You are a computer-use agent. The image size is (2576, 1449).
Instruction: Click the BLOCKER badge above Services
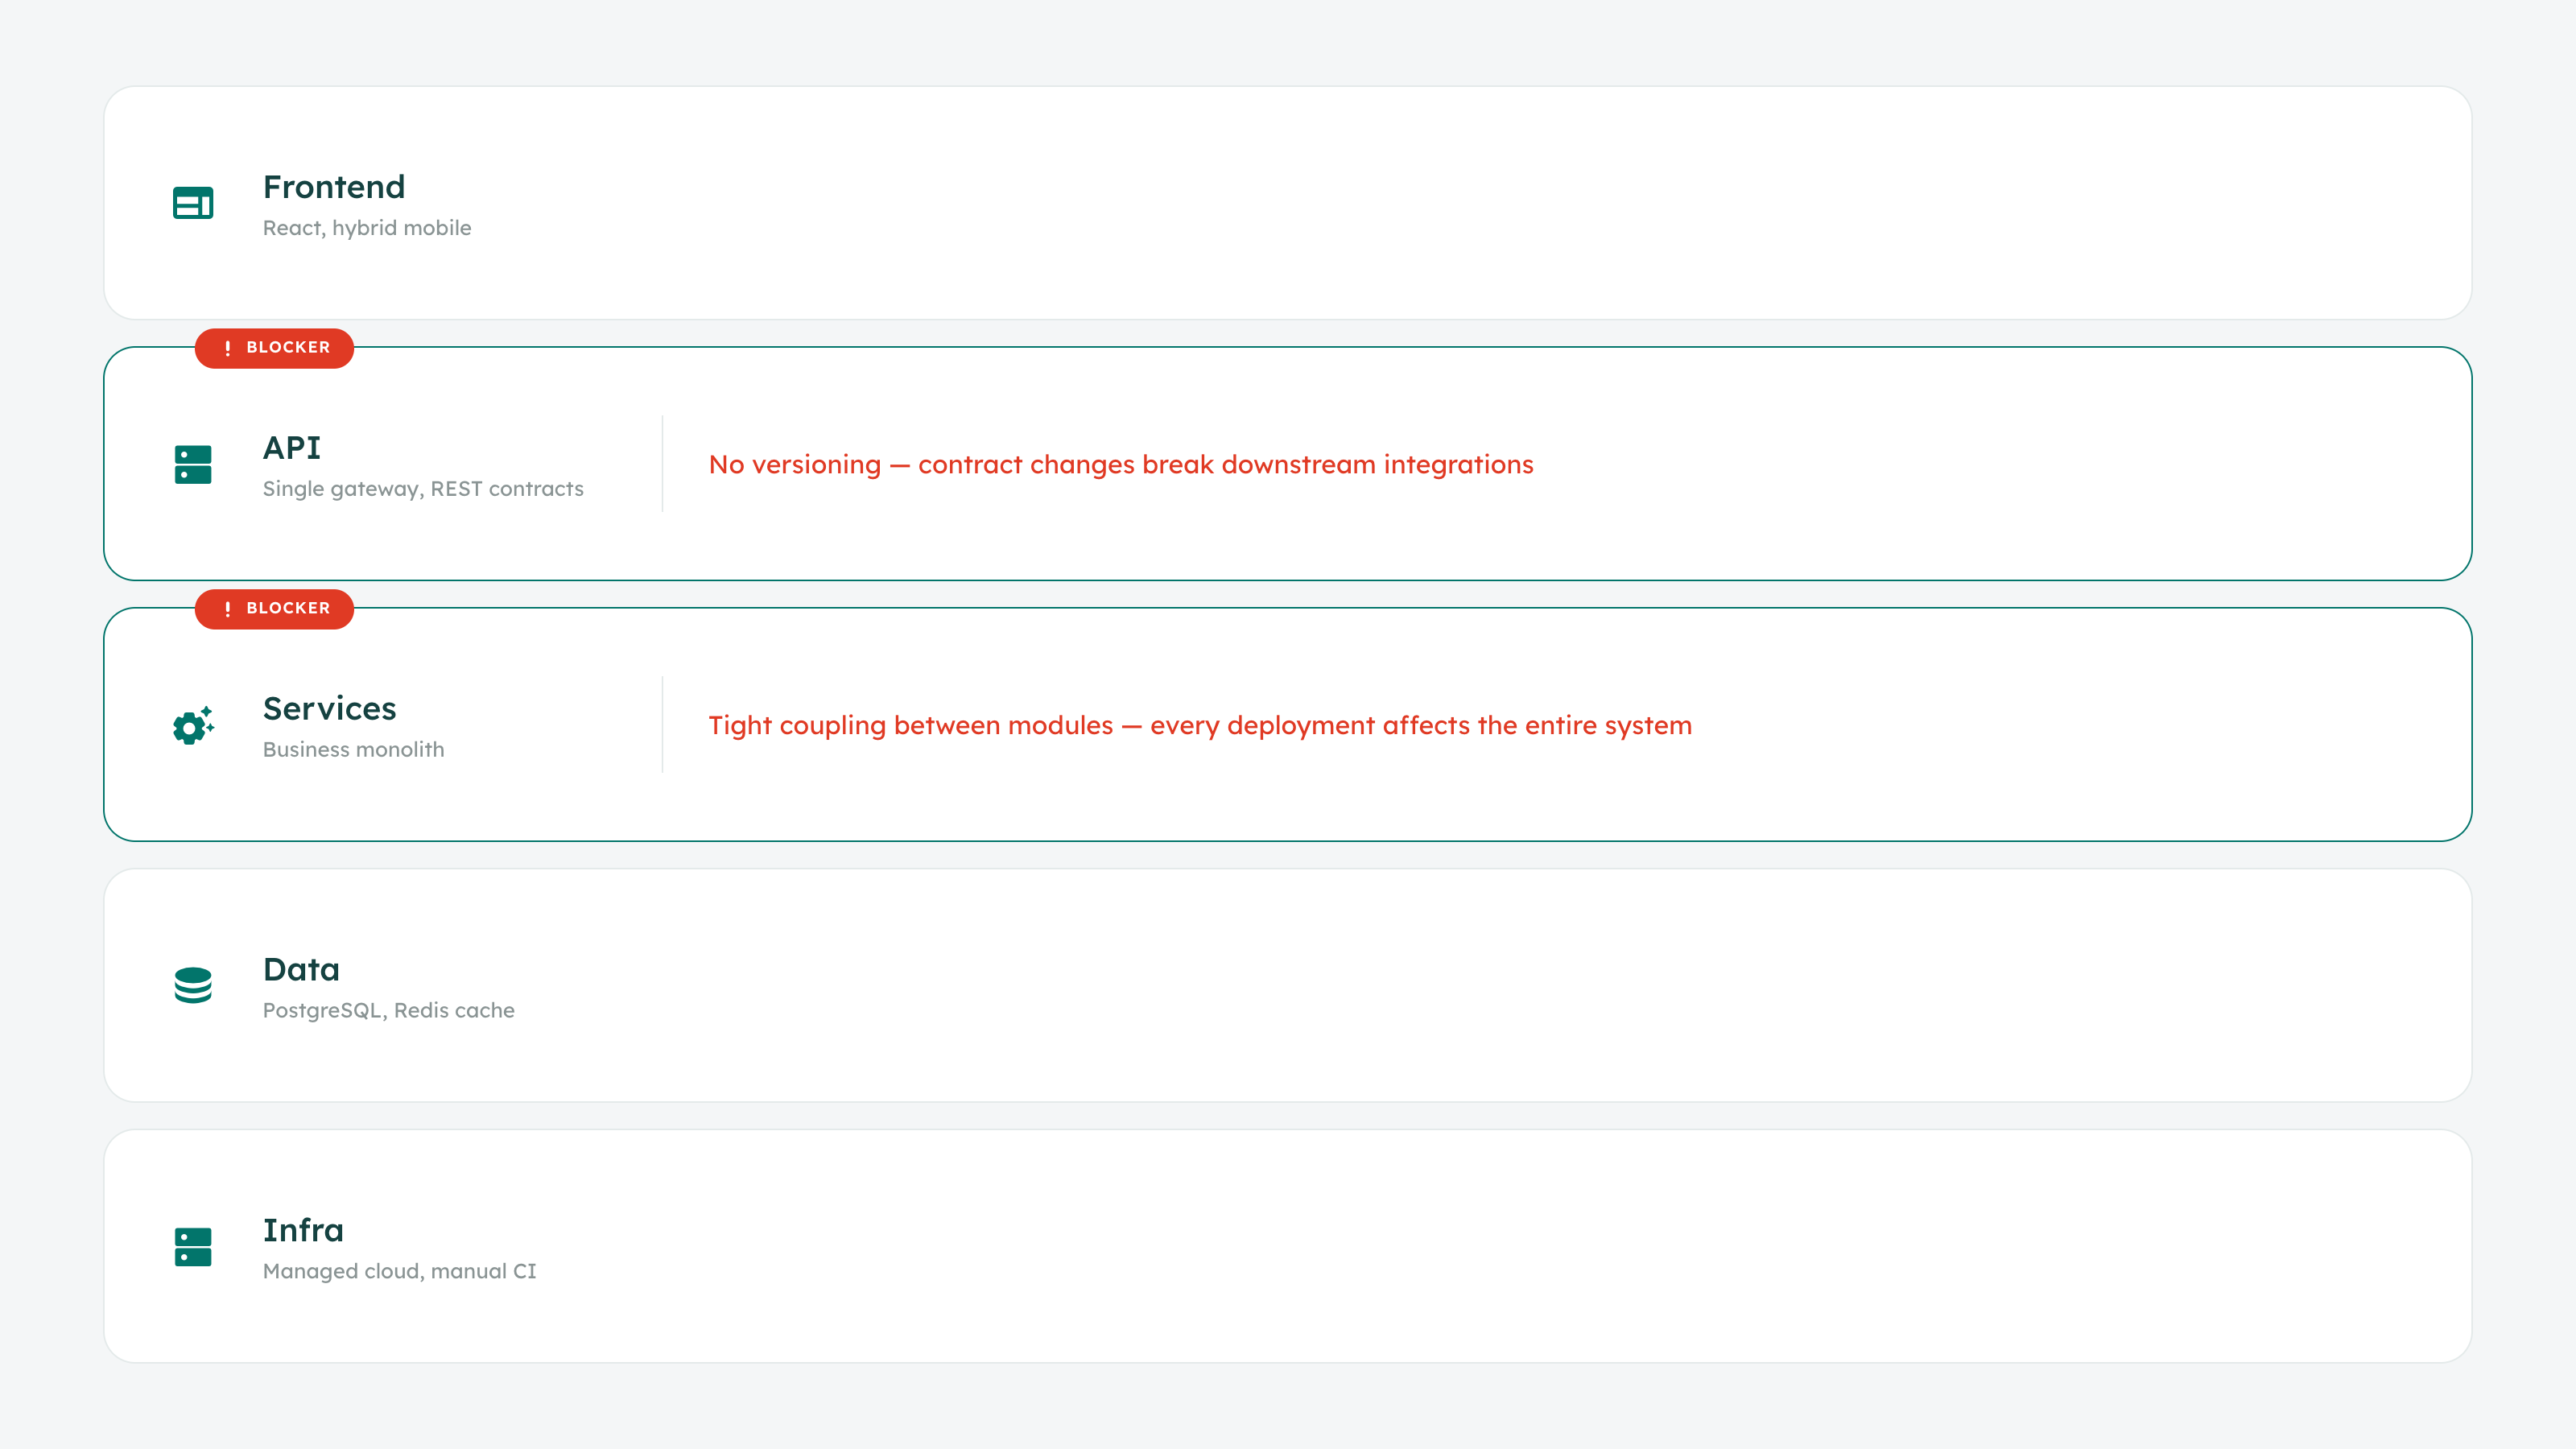[274, 609]
